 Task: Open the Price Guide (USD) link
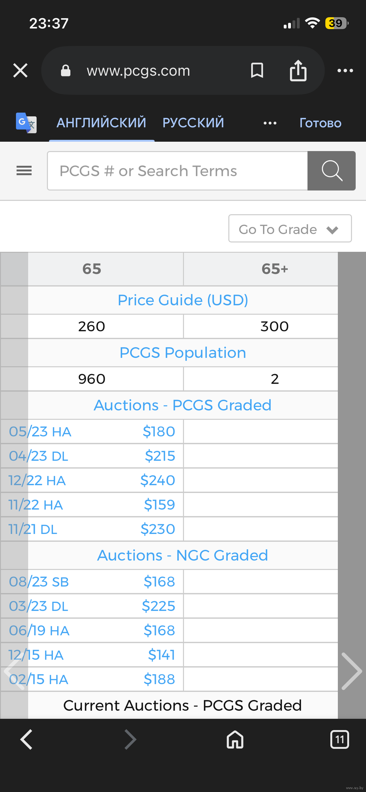tap(183, 300)
